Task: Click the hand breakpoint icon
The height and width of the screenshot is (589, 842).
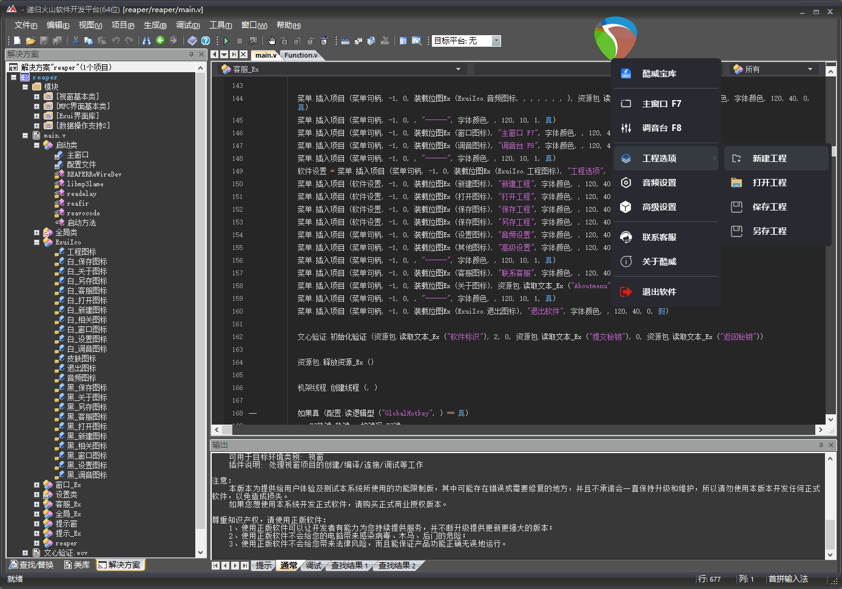Action: coord(272,41)
